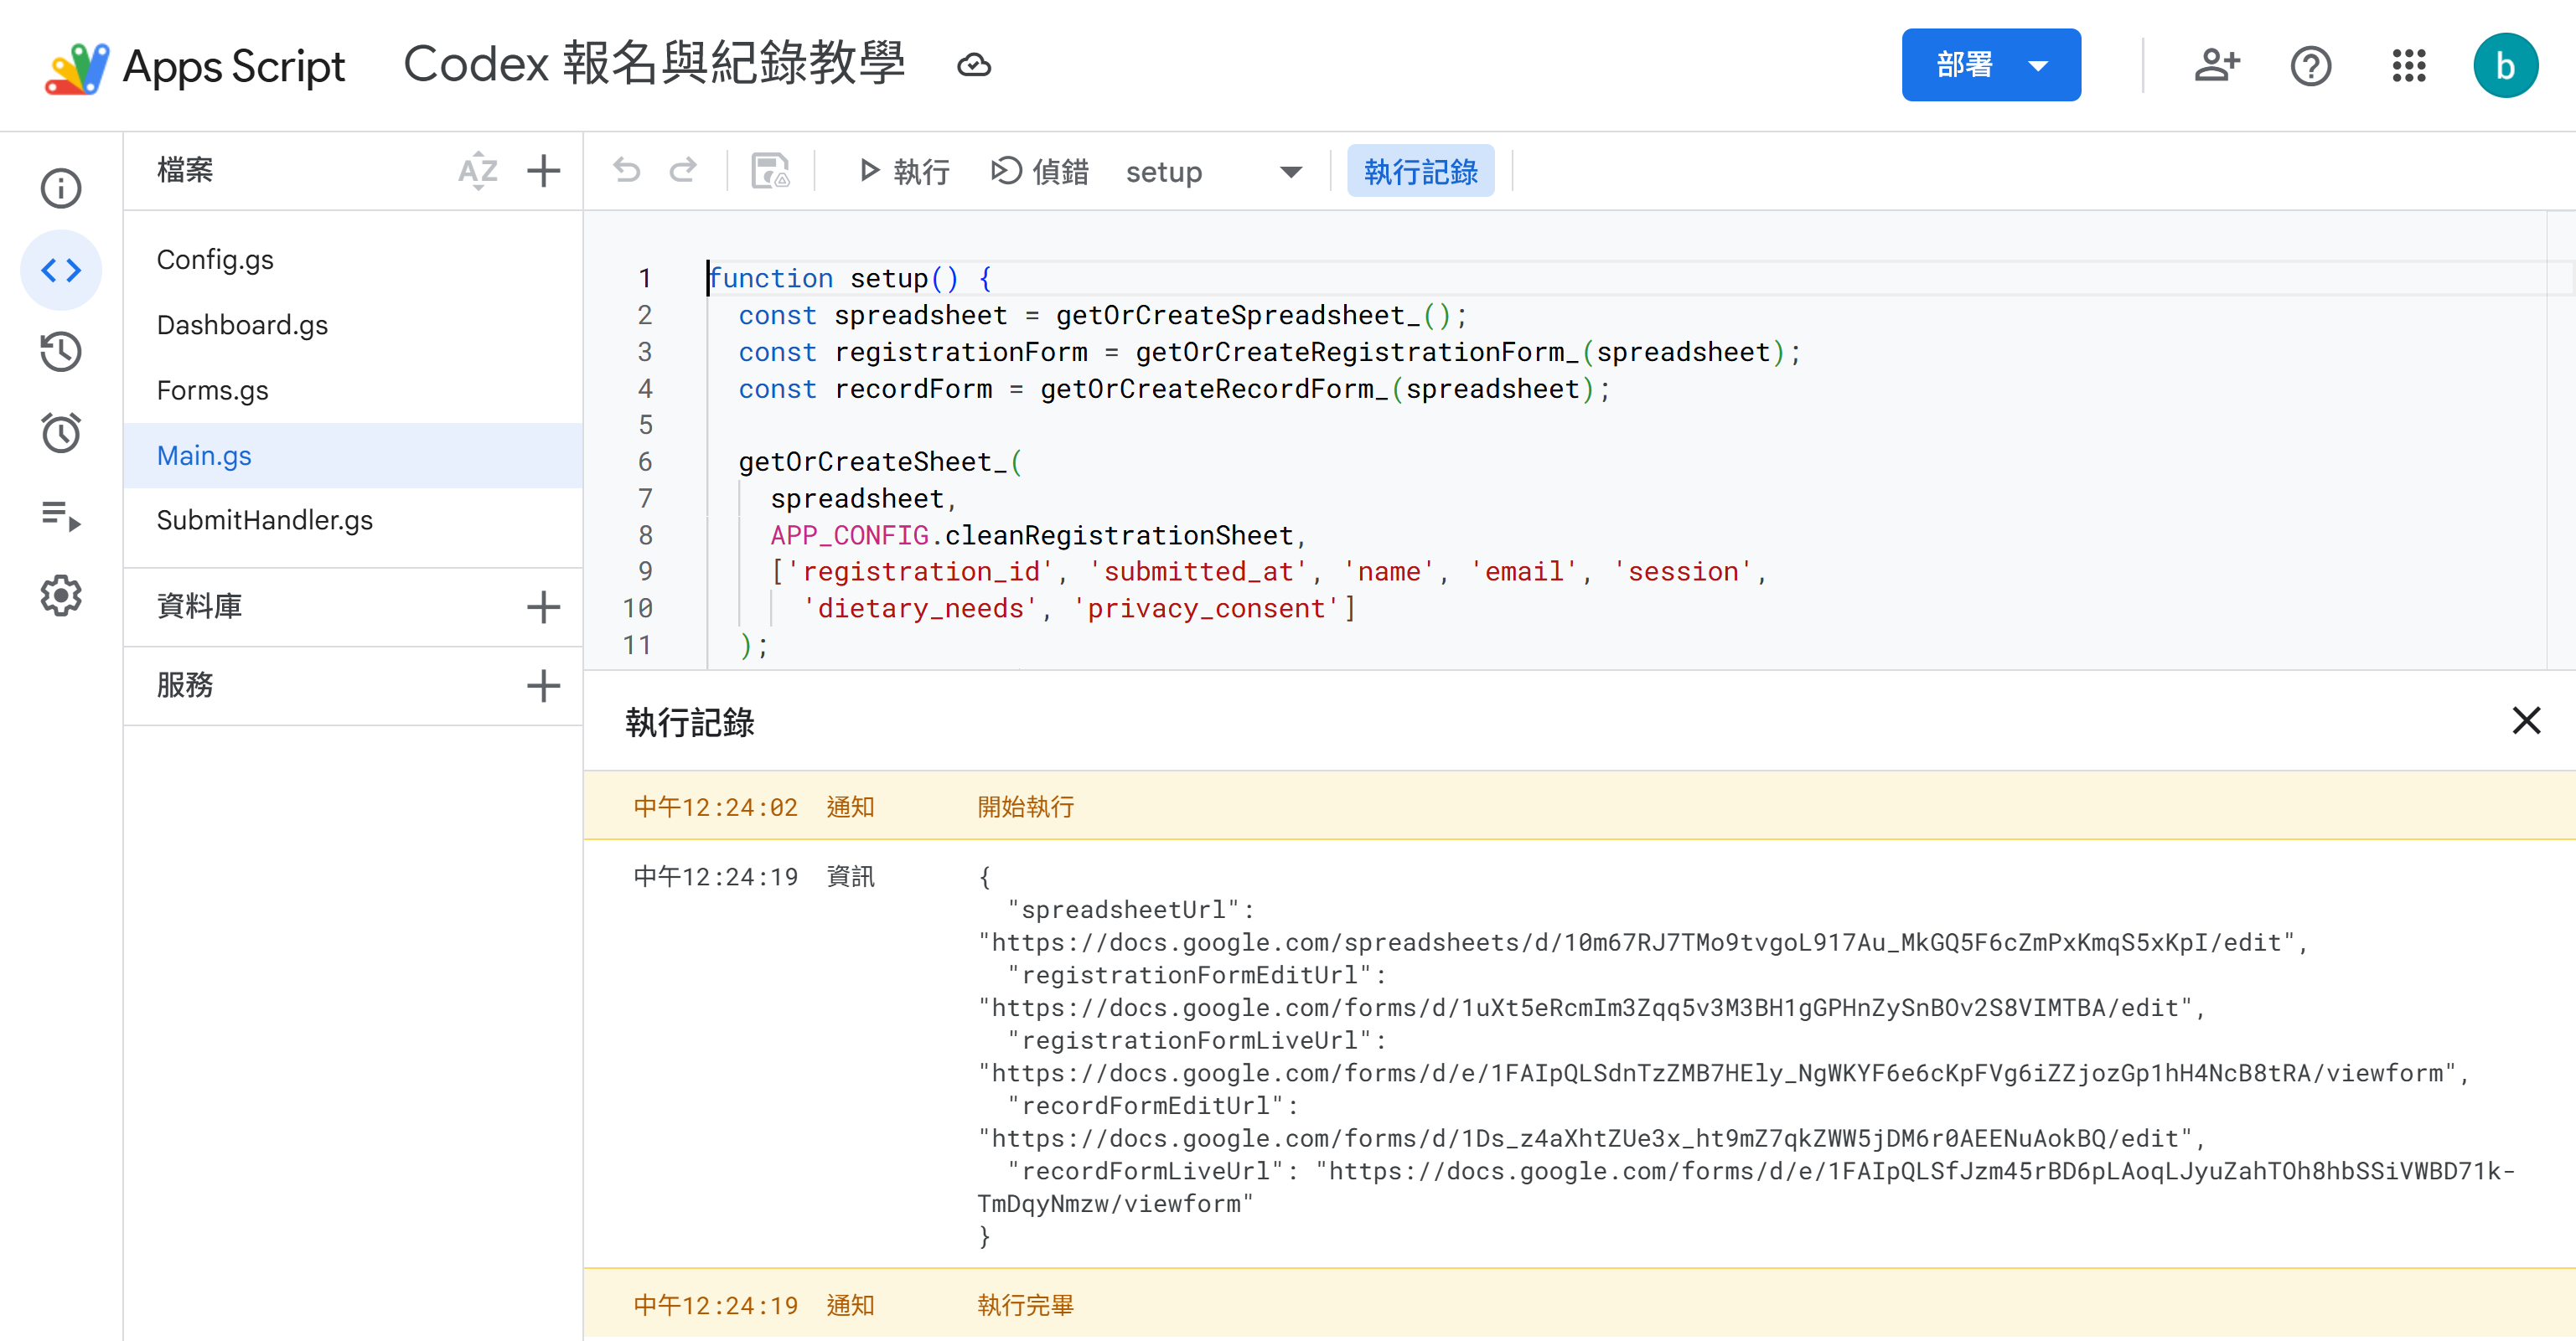This screenshot has width=2576, height=1341.
Task: Open the Executions list icon
Action: click(61, 514)
